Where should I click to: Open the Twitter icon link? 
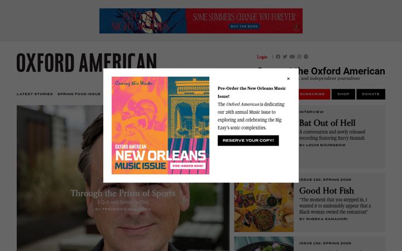[x=285, y=56]
